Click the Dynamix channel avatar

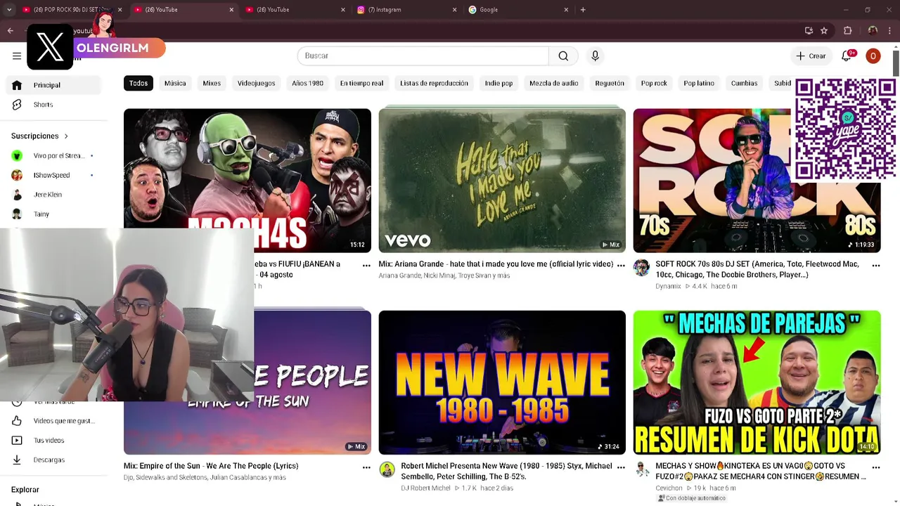(641, 268)
